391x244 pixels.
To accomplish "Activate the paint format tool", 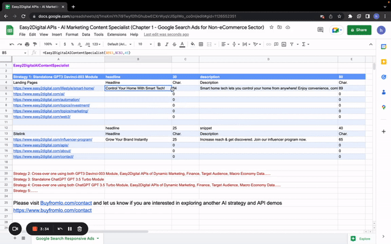I will [x=35, y=44].
